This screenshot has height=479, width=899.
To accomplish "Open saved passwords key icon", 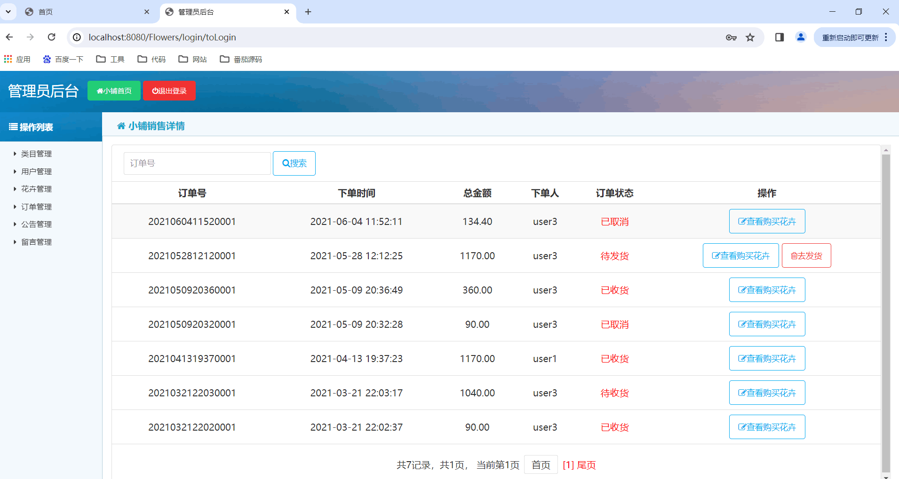I will (731, 38).
